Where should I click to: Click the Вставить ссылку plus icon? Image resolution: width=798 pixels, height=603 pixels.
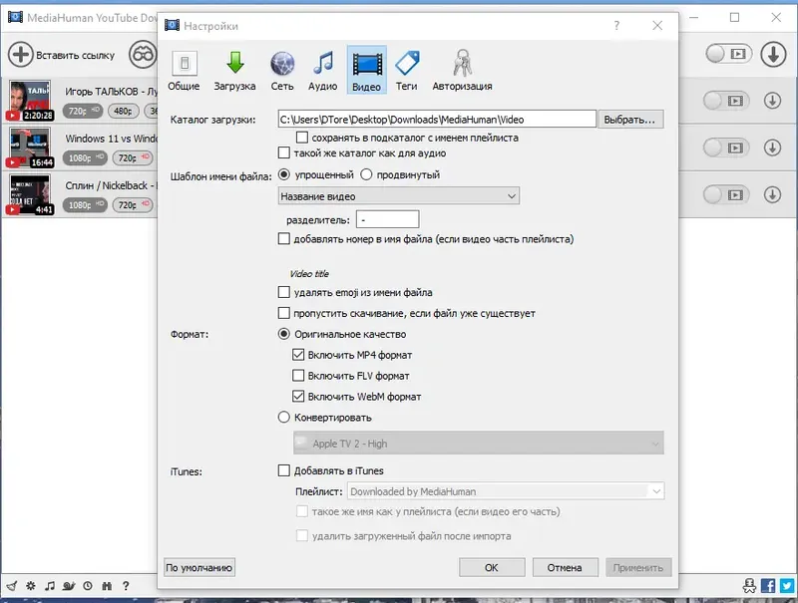(20, 55)
